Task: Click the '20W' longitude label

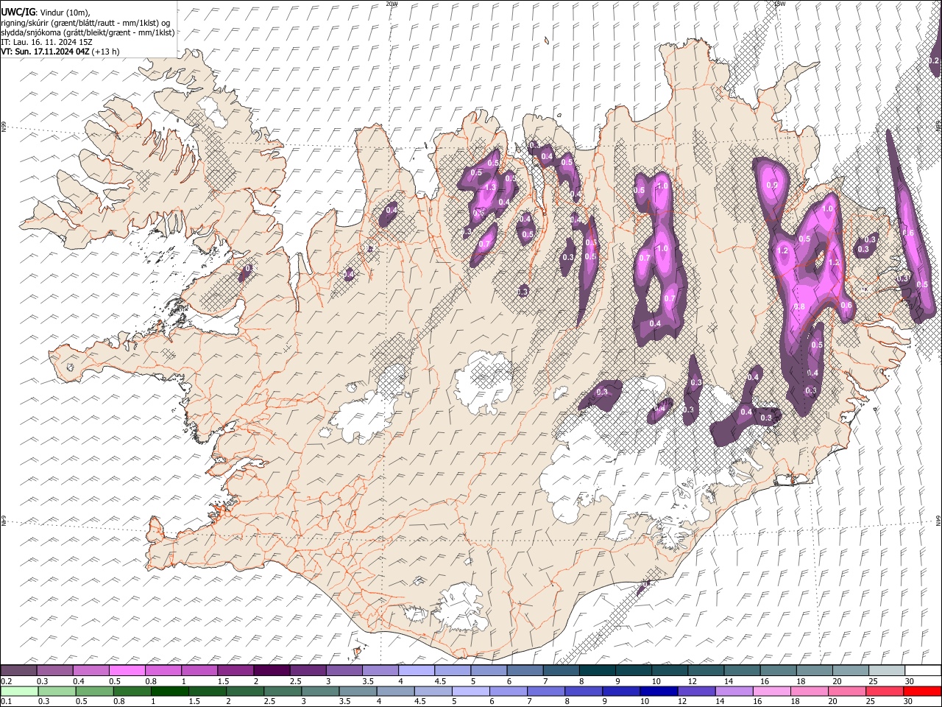Action: tap(392, 4)
